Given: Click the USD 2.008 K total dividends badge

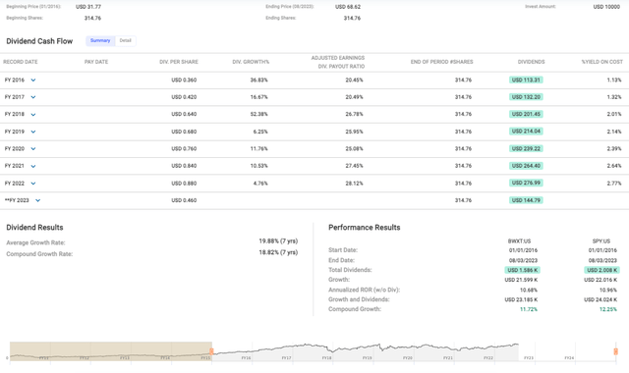Looking at the screenshot, I should [x=601, y=271].
